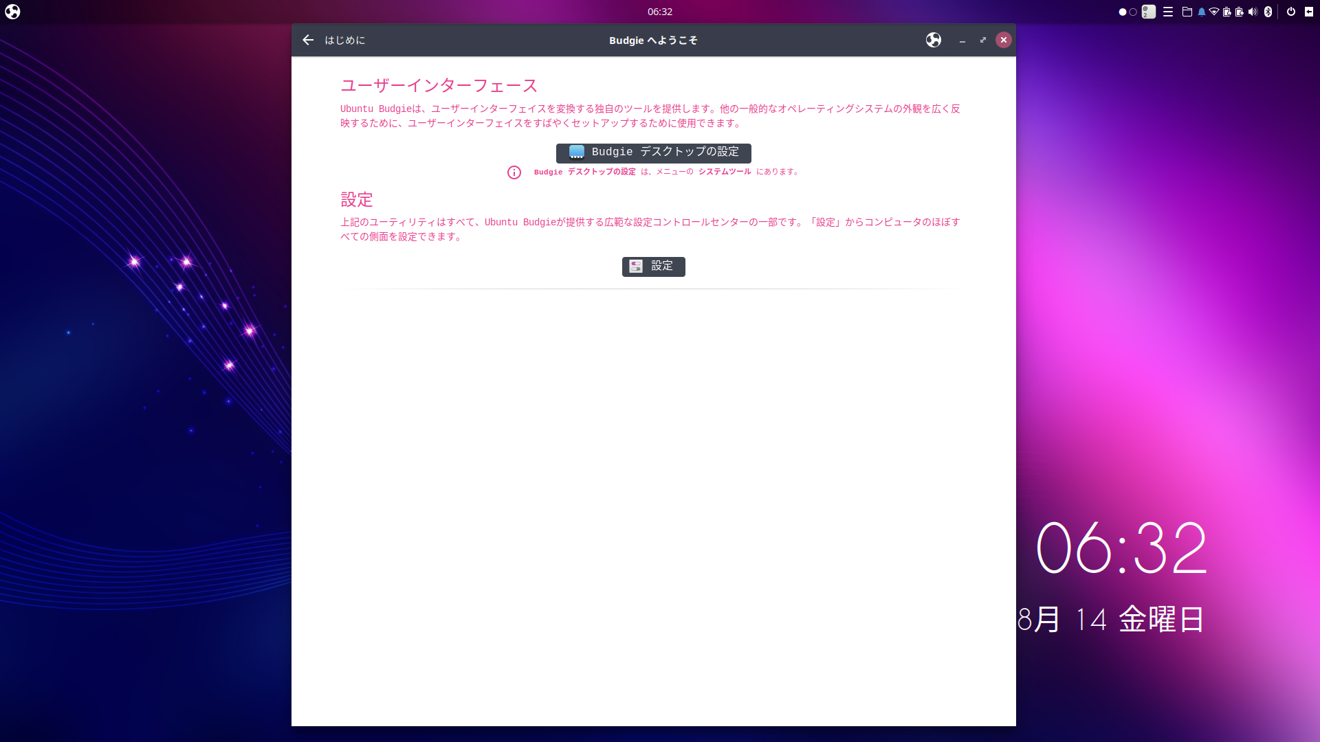The height and width of the screenshot is (742, 1320).
Task: Click the Bluetooth panel icon
Action: 1268,12
